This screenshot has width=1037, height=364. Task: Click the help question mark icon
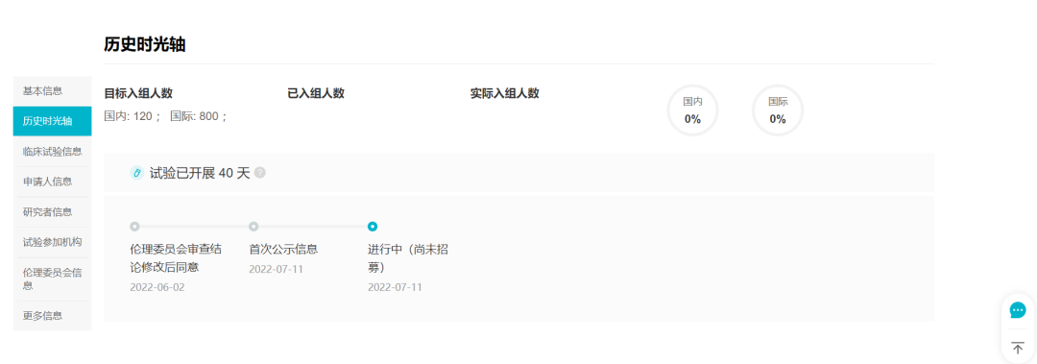260,173
